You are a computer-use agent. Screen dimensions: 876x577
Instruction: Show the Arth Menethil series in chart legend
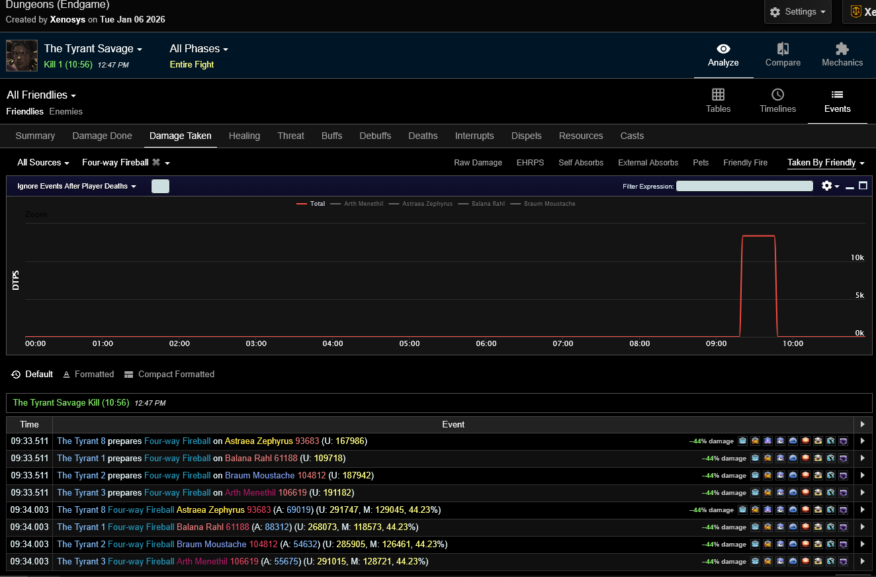pos(357,204)
